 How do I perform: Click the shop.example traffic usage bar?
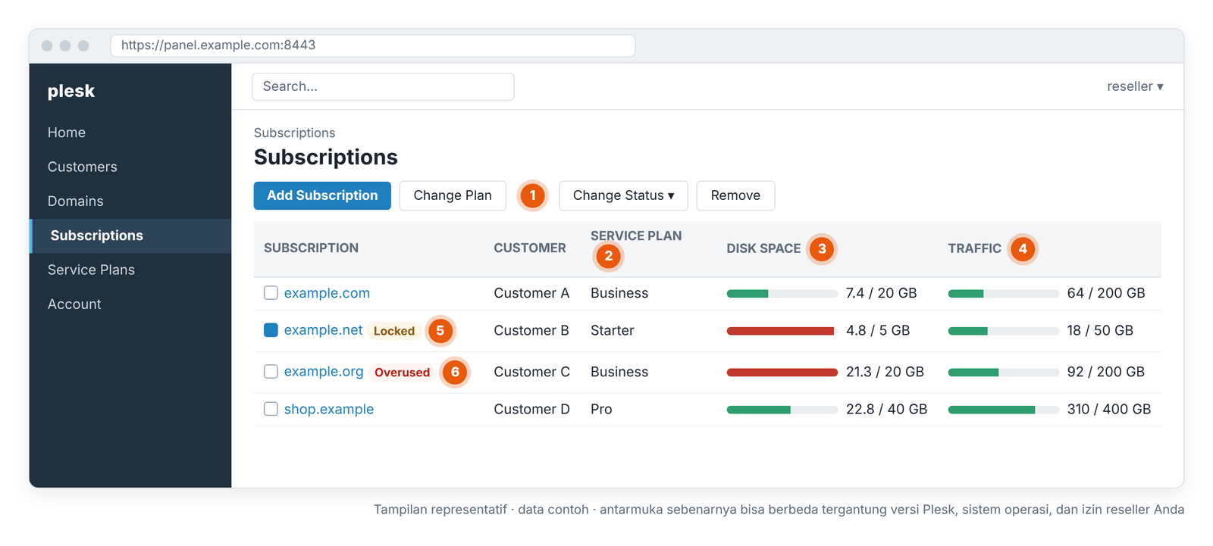coord(1003,410)
